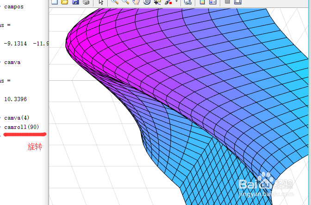
Task: Click the New Figure toolbar icon
Action: click(55, 2)
